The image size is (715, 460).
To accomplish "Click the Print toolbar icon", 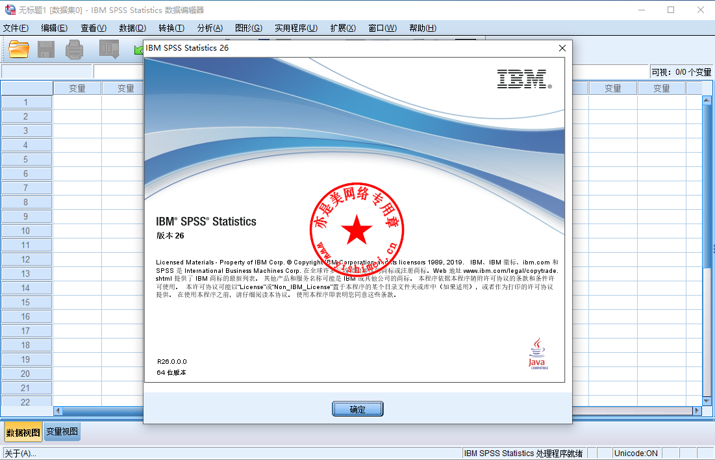I will 74,49.
